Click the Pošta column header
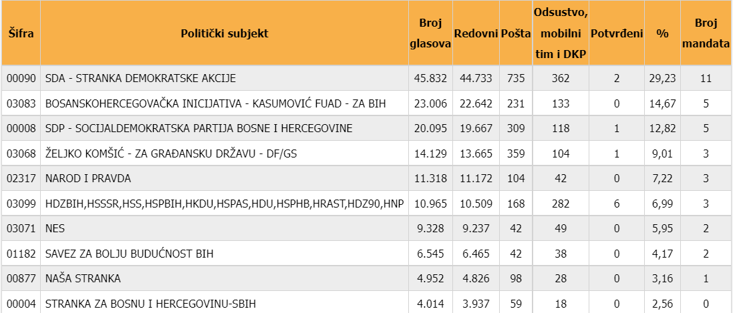This screenshot has width=733, height=313. coord(515,33)
